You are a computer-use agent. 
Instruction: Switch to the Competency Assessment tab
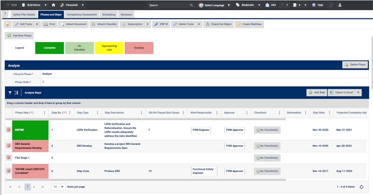coord(82,15)
